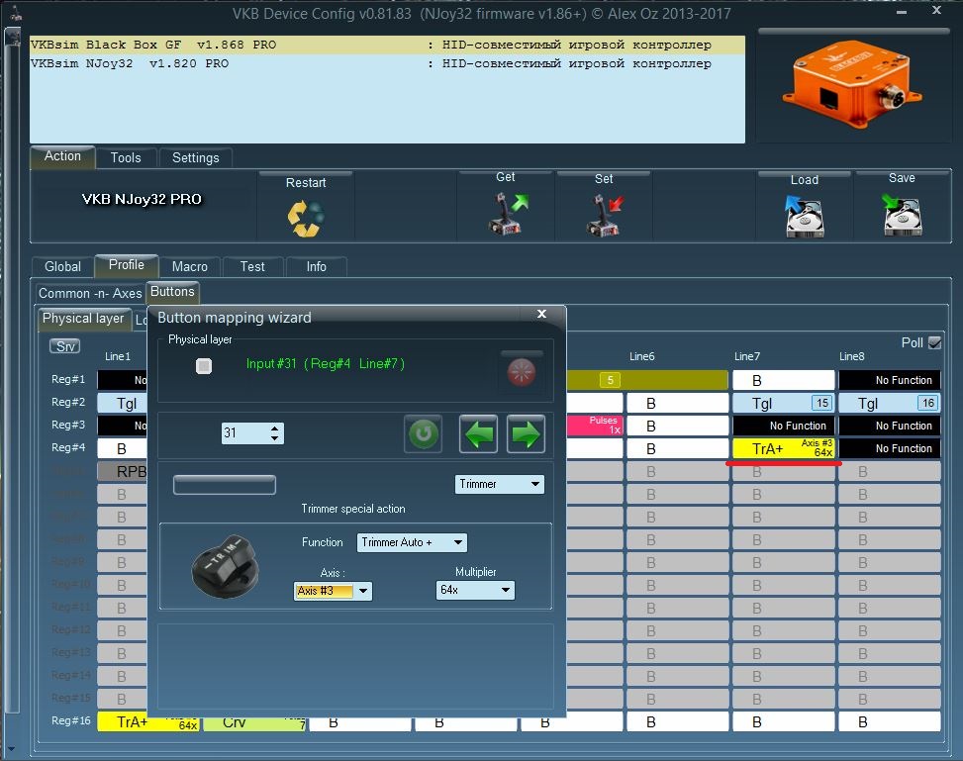Click the Tgl 15 cell at Reg#2 Line7

784,404
